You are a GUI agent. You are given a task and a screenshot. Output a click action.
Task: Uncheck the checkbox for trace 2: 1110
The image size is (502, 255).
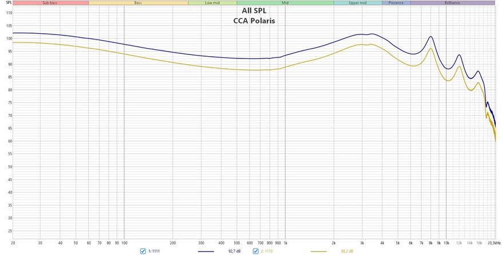[255, 251]
